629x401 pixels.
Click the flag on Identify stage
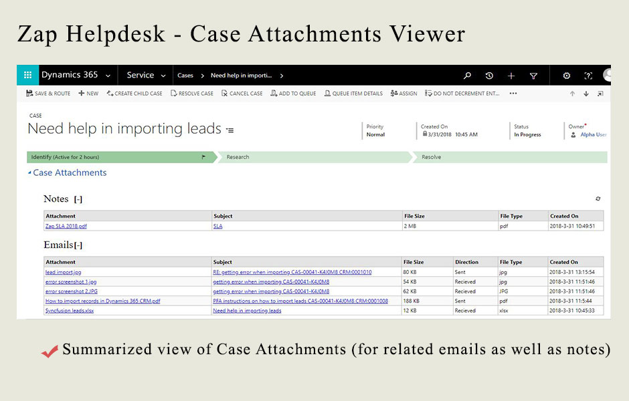[x=203, y=157]
